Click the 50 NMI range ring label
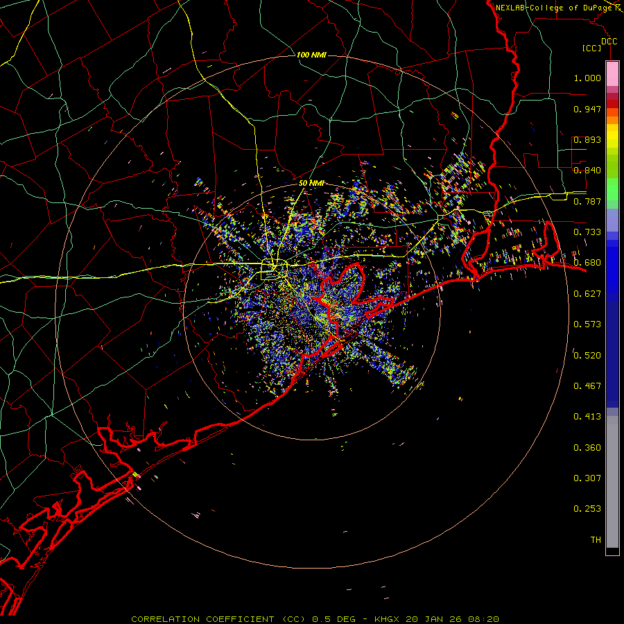624x624 pixels. tap(311, 183)
